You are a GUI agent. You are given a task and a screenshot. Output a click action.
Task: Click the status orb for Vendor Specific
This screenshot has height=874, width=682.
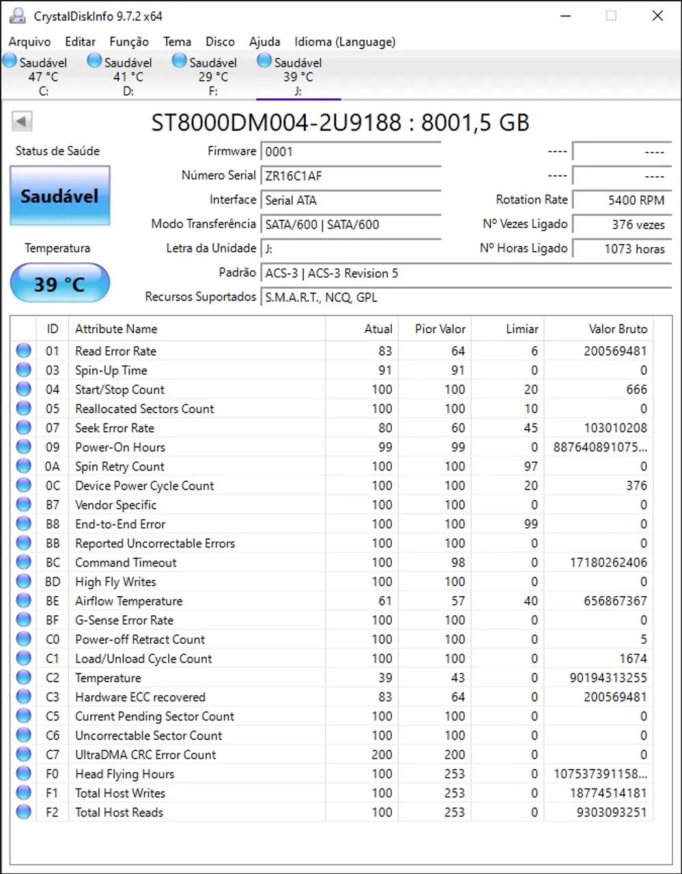[x=24, y=505]
